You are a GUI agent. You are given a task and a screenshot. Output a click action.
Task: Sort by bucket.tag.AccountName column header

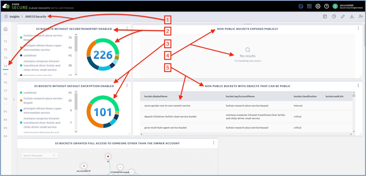[240, 96]
